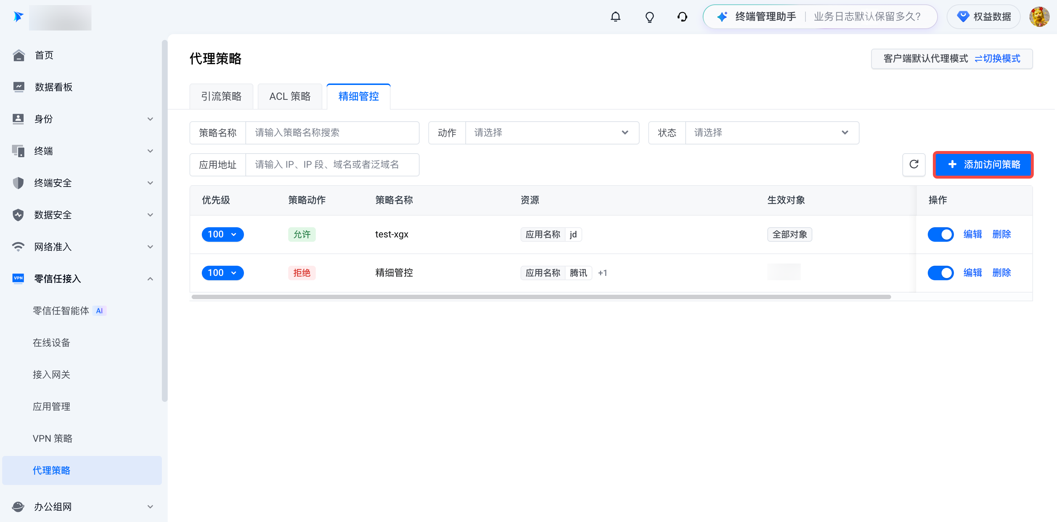Edit the test-xgx policy
Image resolution: width=1057 pixels, height=522 pixels.
[x=972, y=235]
